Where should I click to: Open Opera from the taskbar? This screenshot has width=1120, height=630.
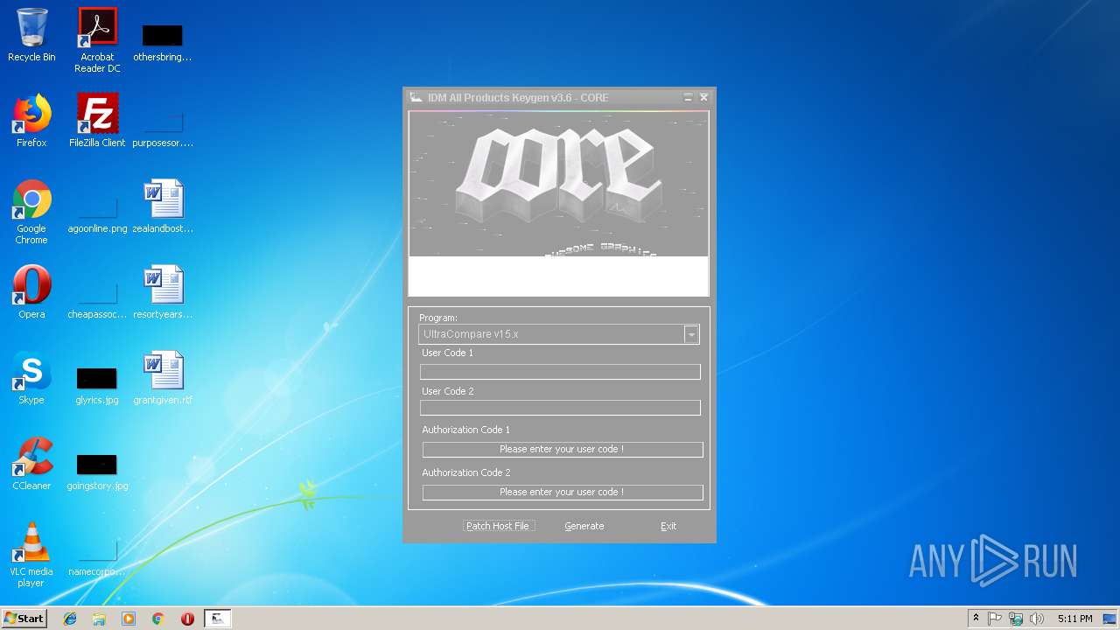pyautogui.click(x=187, y=619)
